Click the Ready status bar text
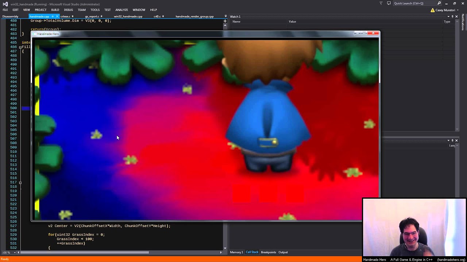The width and height of the screenshot is (467, 262). (x=5, y=259)
